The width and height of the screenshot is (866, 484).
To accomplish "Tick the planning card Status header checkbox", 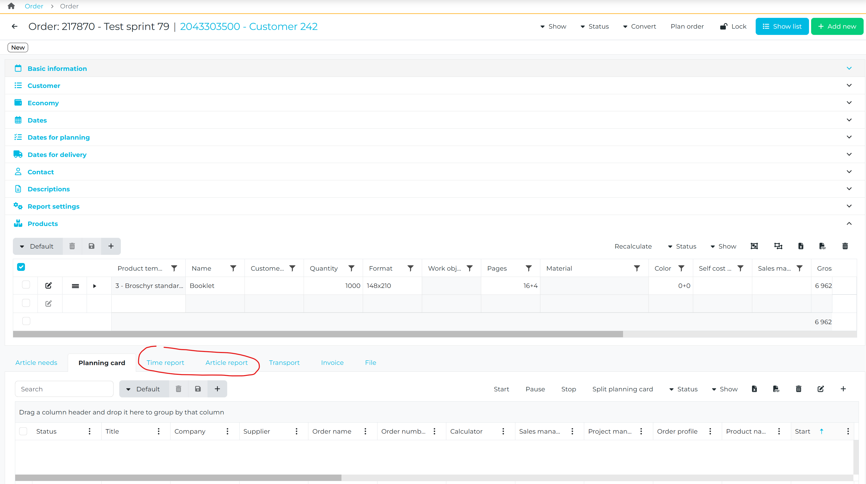I will tap(23, 431).
